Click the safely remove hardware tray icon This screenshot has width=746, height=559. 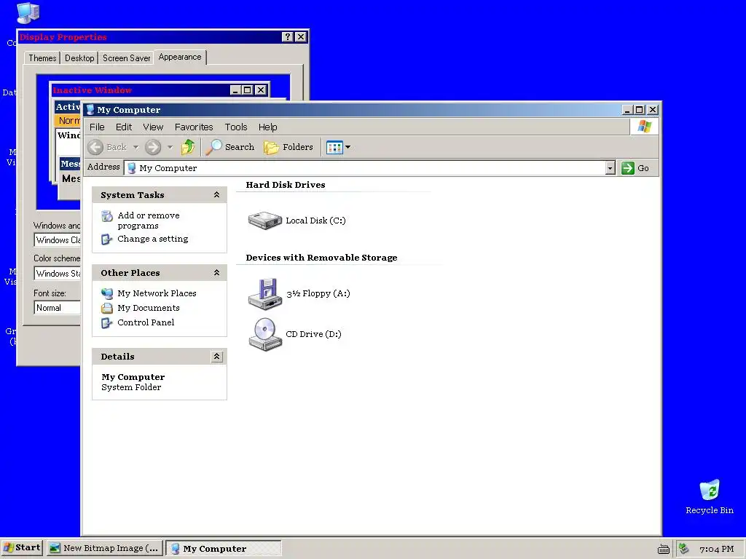coord(683,549)
